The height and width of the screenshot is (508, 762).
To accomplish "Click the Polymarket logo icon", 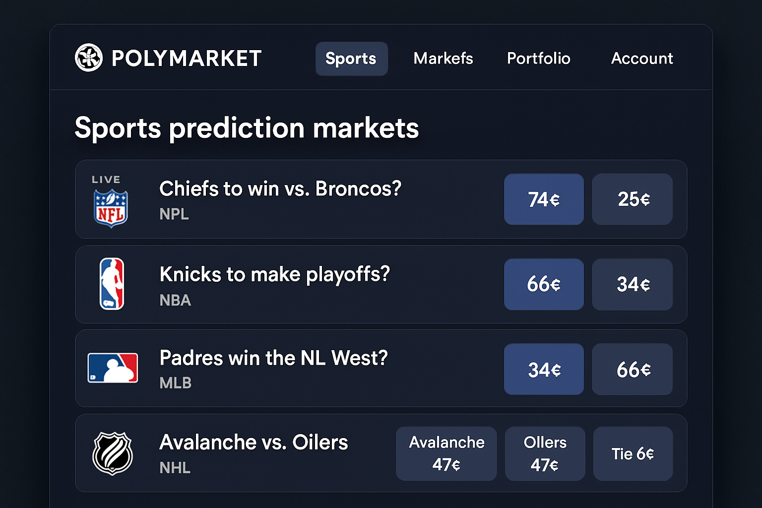I will coord(88,58).
